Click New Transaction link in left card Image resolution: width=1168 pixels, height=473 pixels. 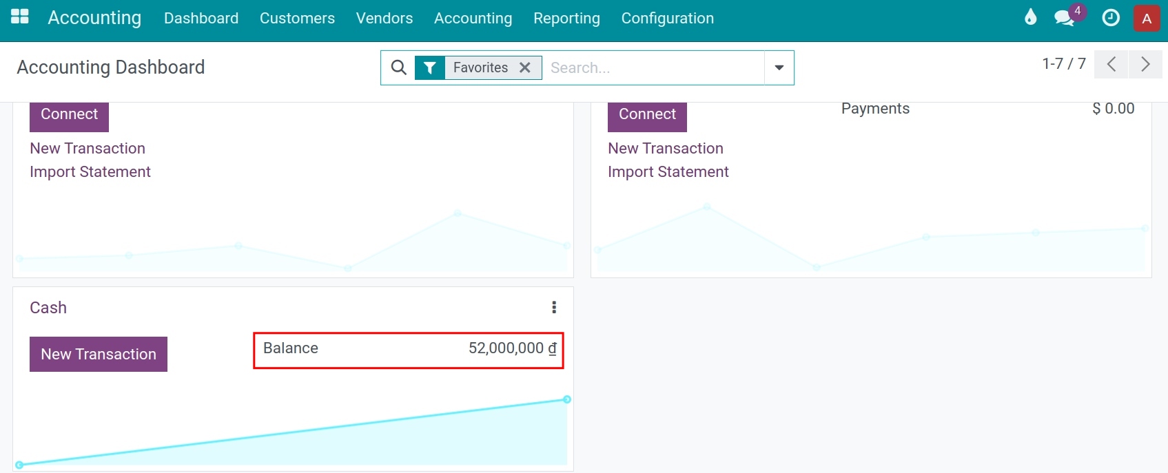point(88,148)
